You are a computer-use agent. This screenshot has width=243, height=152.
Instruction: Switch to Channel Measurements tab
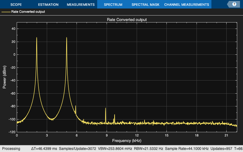click(x=187, y=5)
